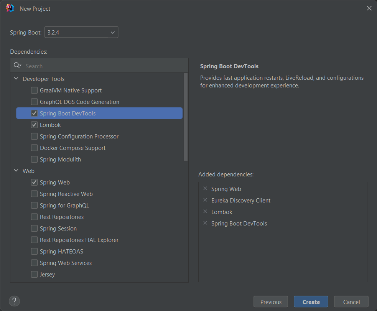
Task: Click the Create button
Action: [x=311, y=302]
